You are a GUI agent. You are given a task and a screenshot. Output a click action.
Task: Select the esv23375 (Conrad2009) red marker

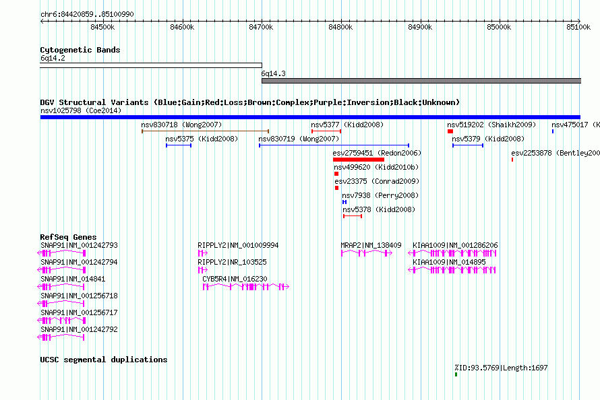tap(336, 188)
